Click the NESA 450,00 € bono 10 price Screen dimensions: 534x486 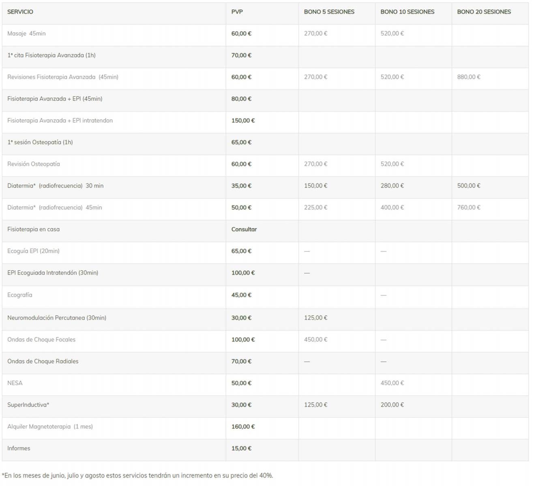(x=392, y=383)
